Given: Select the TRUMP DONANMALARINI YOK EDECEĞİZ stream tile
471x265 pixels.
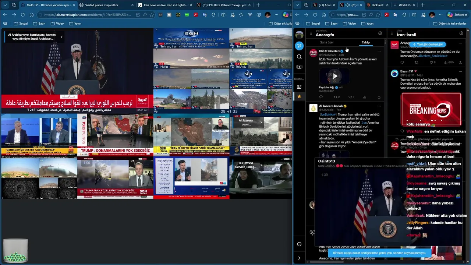Looking at the screenshot, I should pos(115,135).
